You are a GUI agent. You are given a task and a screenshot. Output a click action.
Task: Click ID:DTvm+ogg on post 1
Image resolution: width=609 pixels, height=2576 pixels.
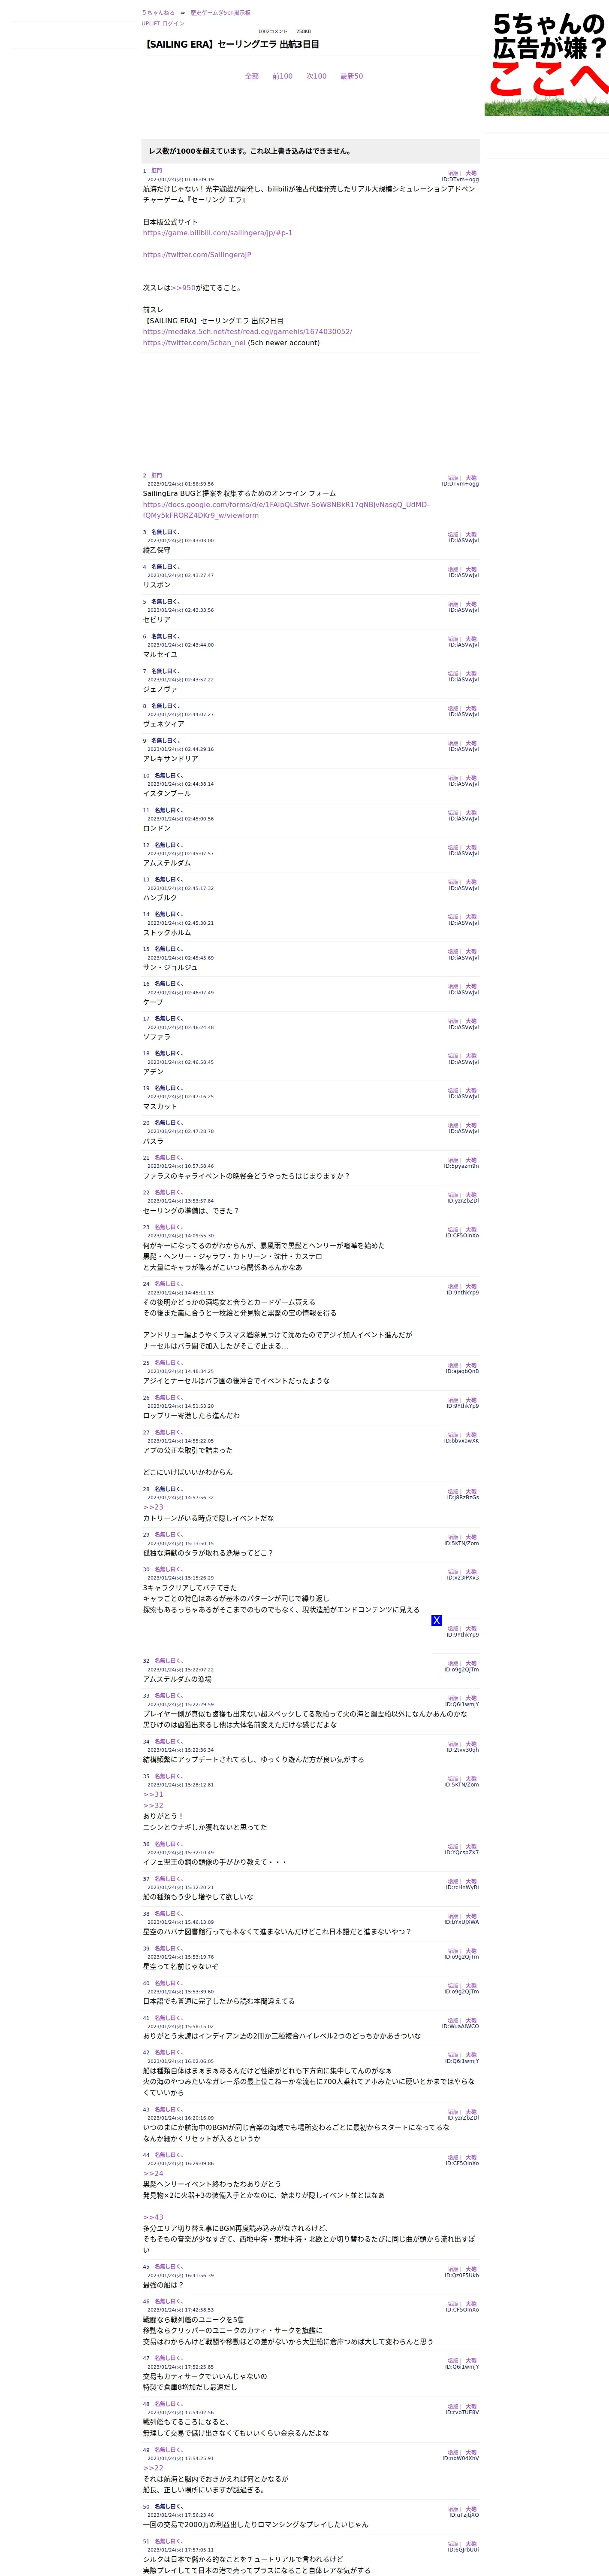460,179
